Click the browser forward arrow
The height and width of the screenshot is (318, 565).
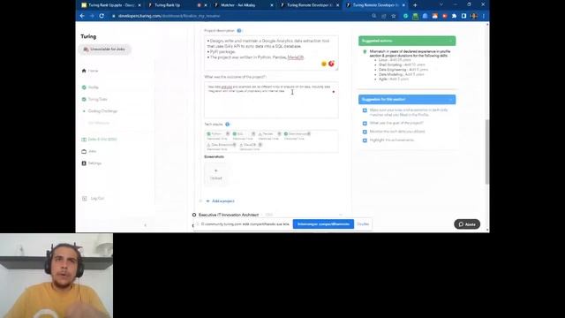92,16
